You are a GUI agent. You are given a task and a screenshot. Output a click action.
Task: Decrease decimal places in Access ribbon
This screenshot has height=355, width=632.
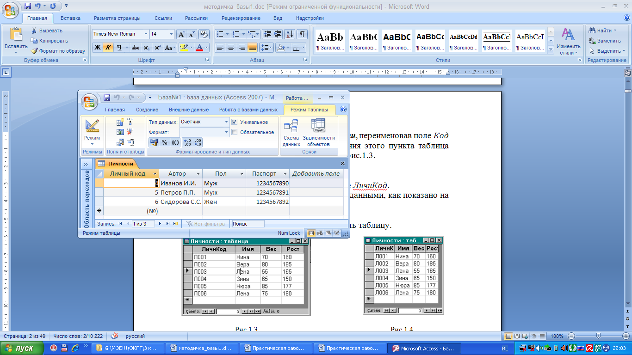(x=198, y=142)
